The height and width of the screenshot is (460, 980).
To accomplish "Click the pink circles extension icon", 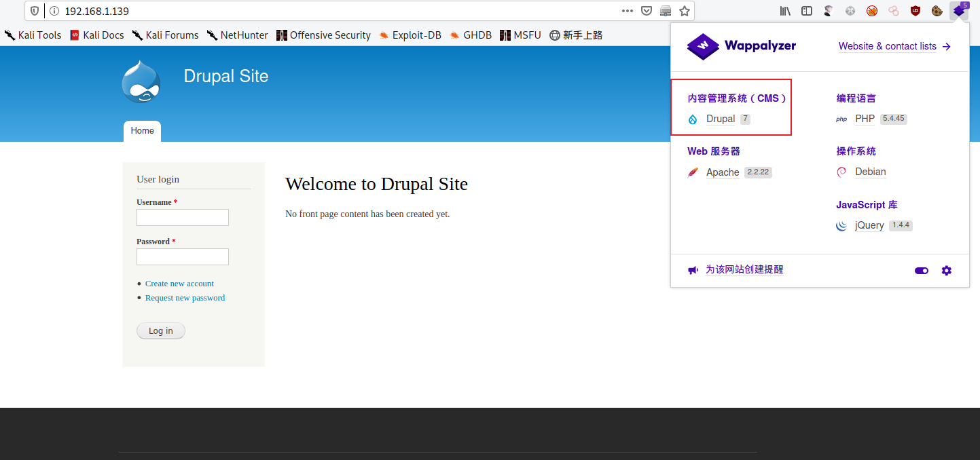I will [894, 11].
